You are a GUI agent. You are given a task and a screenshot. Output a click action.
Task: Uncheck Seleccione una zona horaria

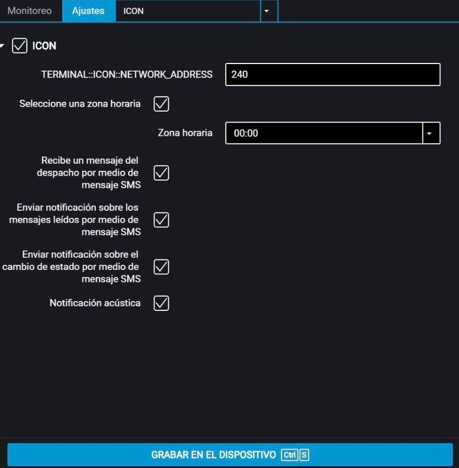coord(161,103)
